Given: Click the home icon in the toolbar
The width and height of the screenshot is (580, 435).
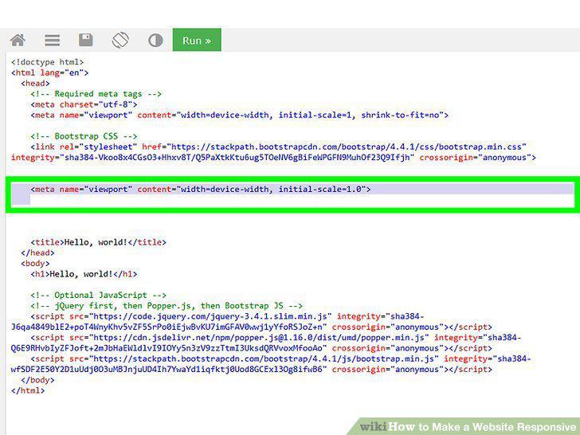Looking at the screenshot, I should pyautogui.click(x=18, y=40).
